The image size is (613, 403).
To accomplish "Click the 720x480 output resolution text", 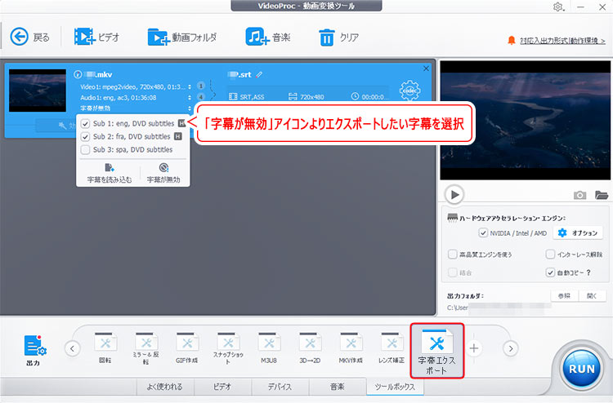I will click(x=312, y=97).
